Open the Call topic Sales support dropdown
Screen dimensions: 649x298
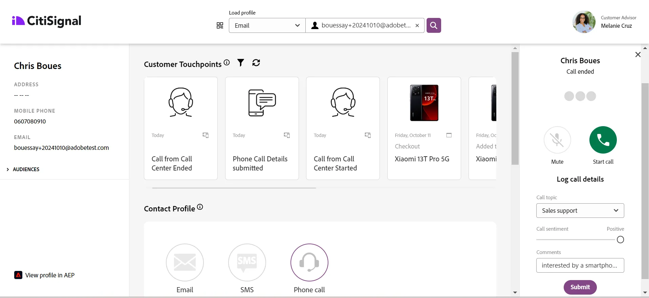coord(580,211)
